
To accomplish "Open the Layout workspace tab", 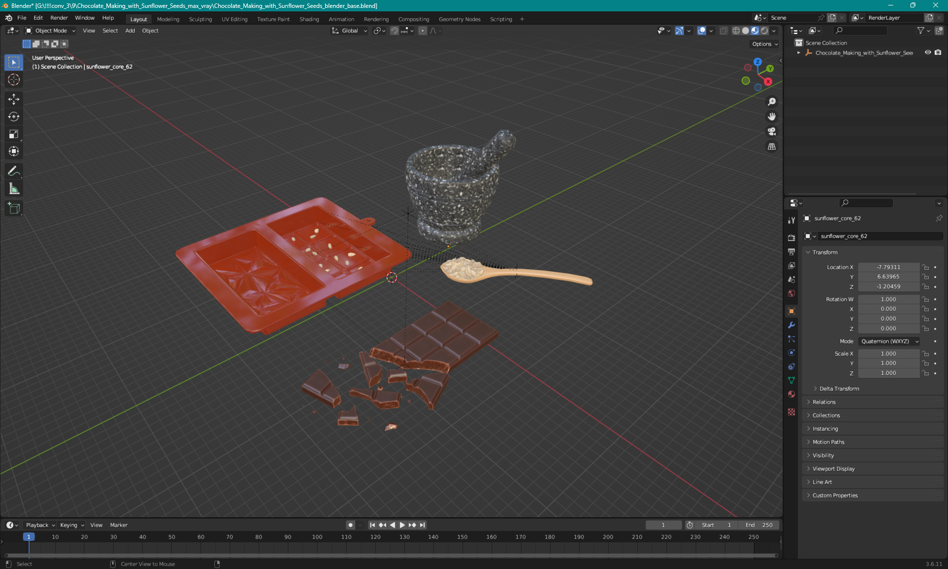I will click(x=138, y=18).
